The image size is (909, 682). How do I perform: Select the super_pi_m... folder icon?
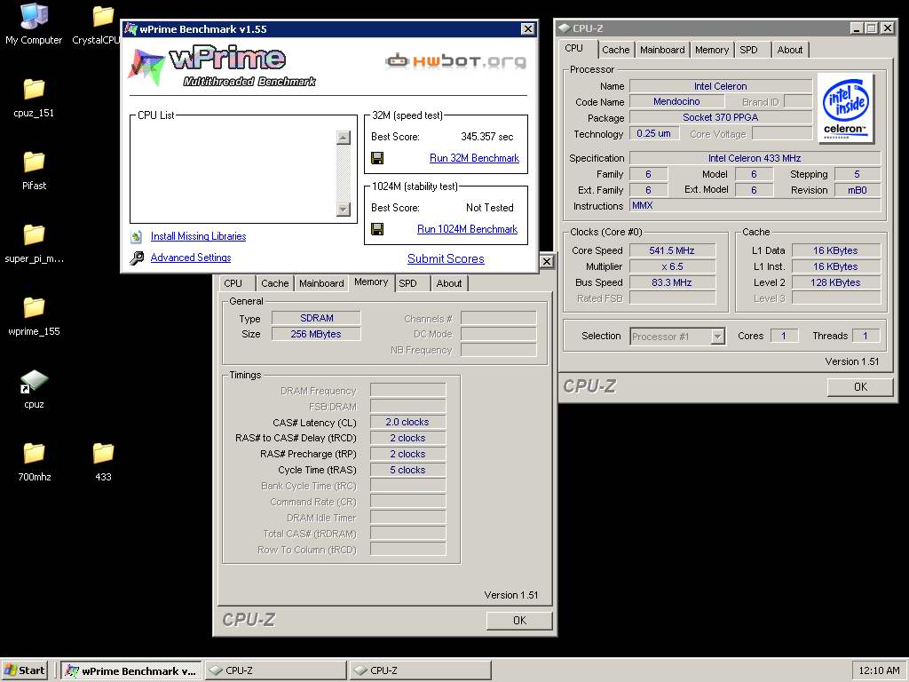click(x=34, y=243)
